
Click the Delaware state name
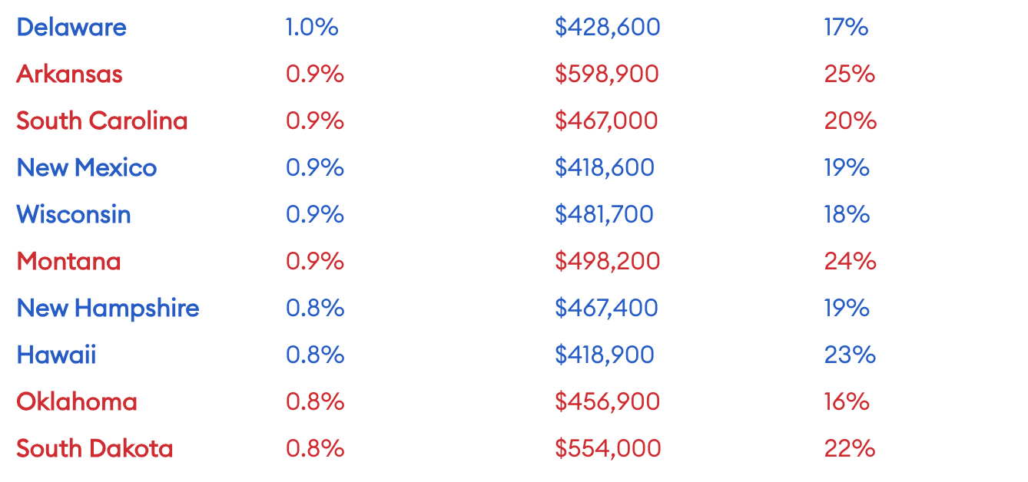71,28
